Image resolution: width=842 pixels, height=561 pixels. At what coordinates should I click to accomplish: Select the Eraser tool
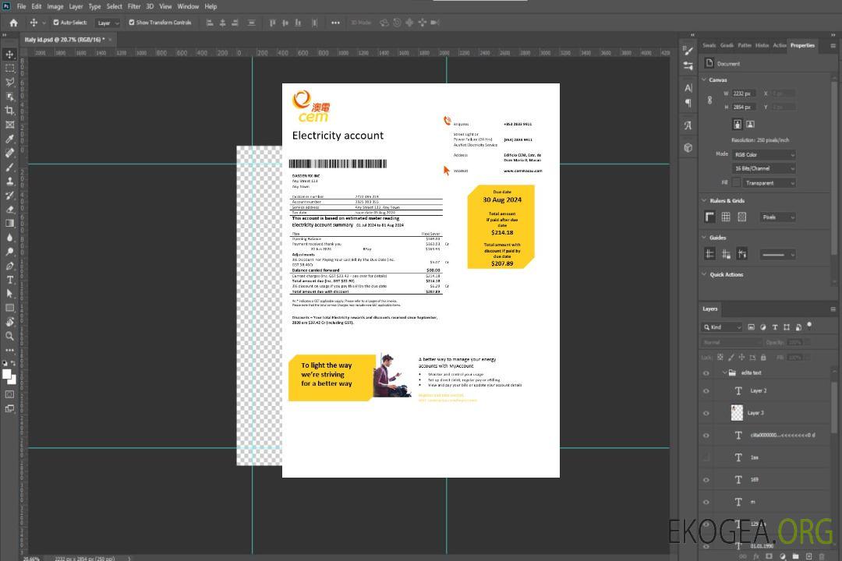(9, 210)
